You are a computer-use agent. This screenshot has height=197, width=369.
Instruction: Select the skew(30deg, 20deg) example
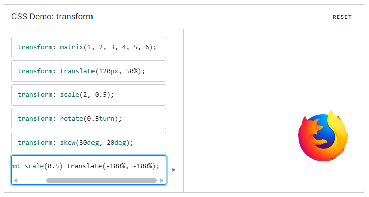tap(88, 142)
